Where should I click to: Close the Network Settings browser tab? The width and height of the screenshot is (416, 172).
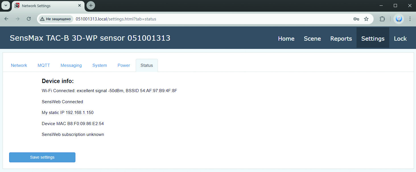point(80,5)
